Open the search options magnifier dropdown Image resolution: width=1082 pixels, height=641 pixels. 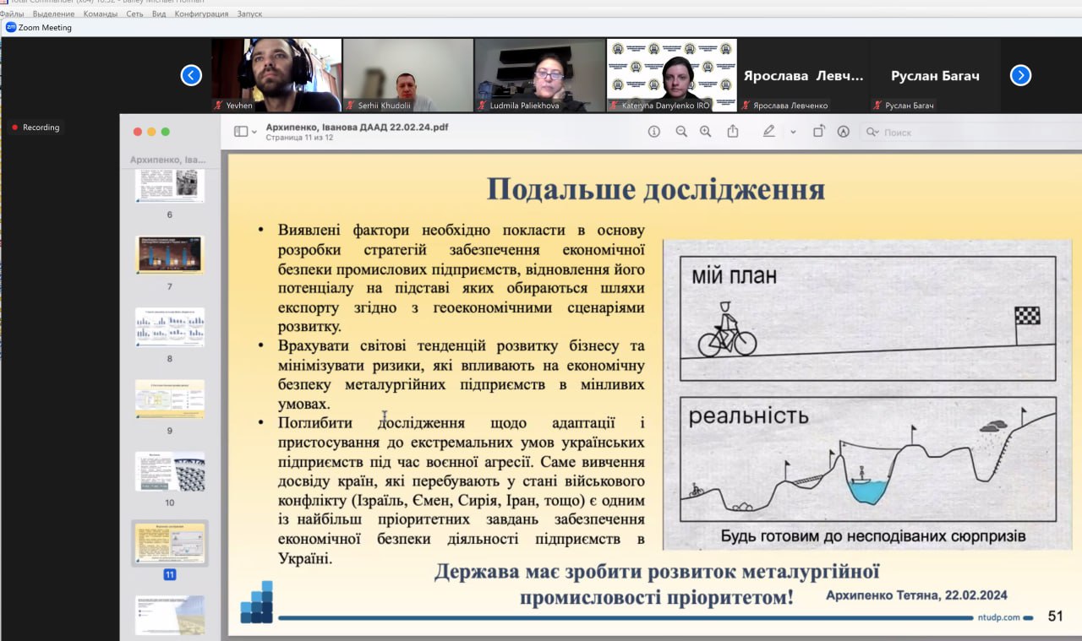(872, 133)
